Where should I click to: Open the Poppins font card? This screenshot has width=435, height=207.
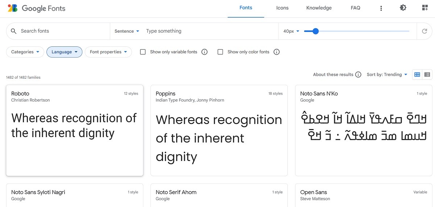[219, 131]
